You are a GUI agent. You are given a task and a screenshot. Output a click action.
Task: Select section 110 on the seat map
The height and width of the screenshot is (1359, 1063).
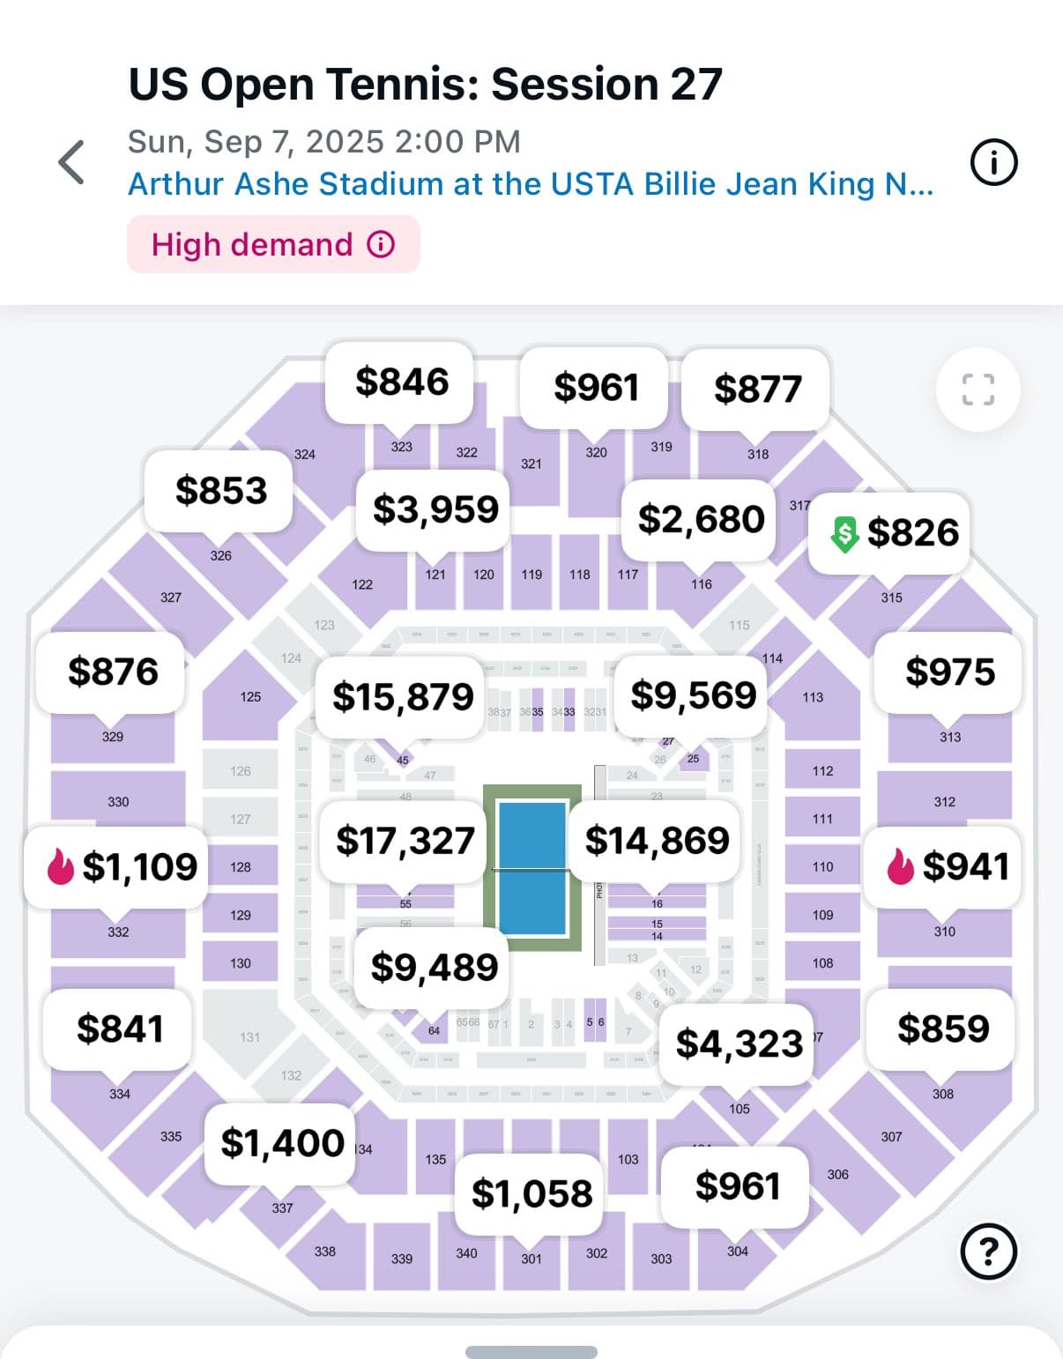tap(822, 866)
